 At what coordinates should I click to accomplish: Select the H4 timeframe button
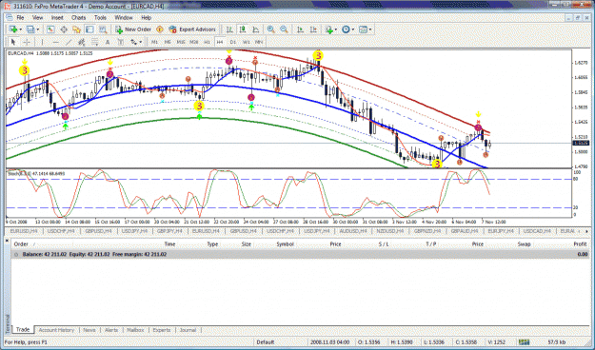coord(220,42)
